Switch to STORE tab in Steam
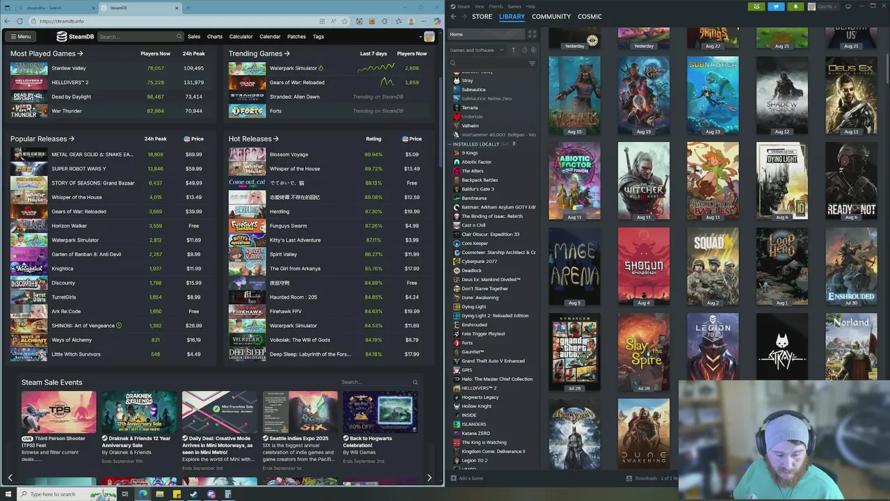This screenshot has height=501, width=890. [x=482, y=17]
